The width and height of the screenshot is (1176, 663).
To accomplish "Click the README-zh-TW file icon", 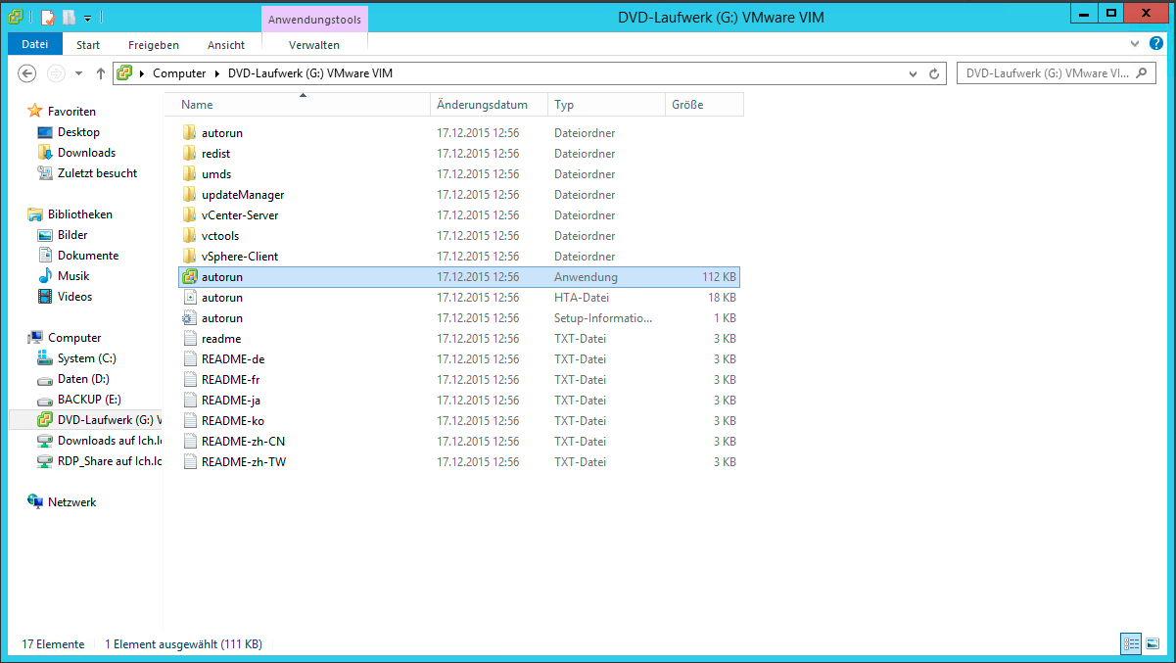I will point(190,461).
